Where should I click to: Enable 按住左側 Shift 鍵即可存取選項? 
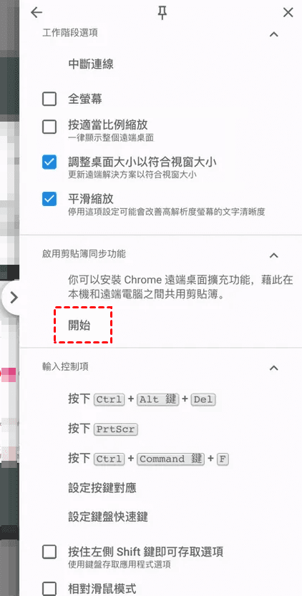pos(49,552)
